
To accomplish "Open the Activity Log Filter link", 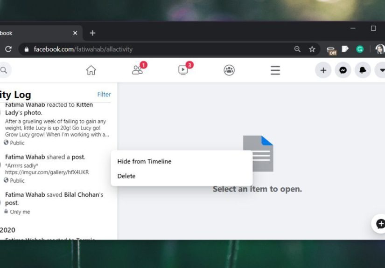I will click(x=104, y=95).
